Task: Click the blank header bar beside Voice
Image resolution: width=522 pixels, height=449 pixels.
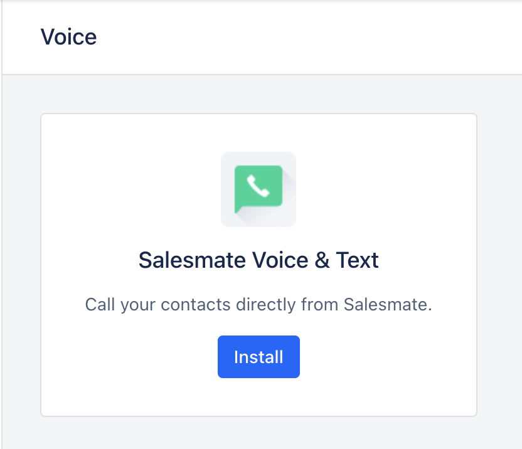Action: click(300, 36)
